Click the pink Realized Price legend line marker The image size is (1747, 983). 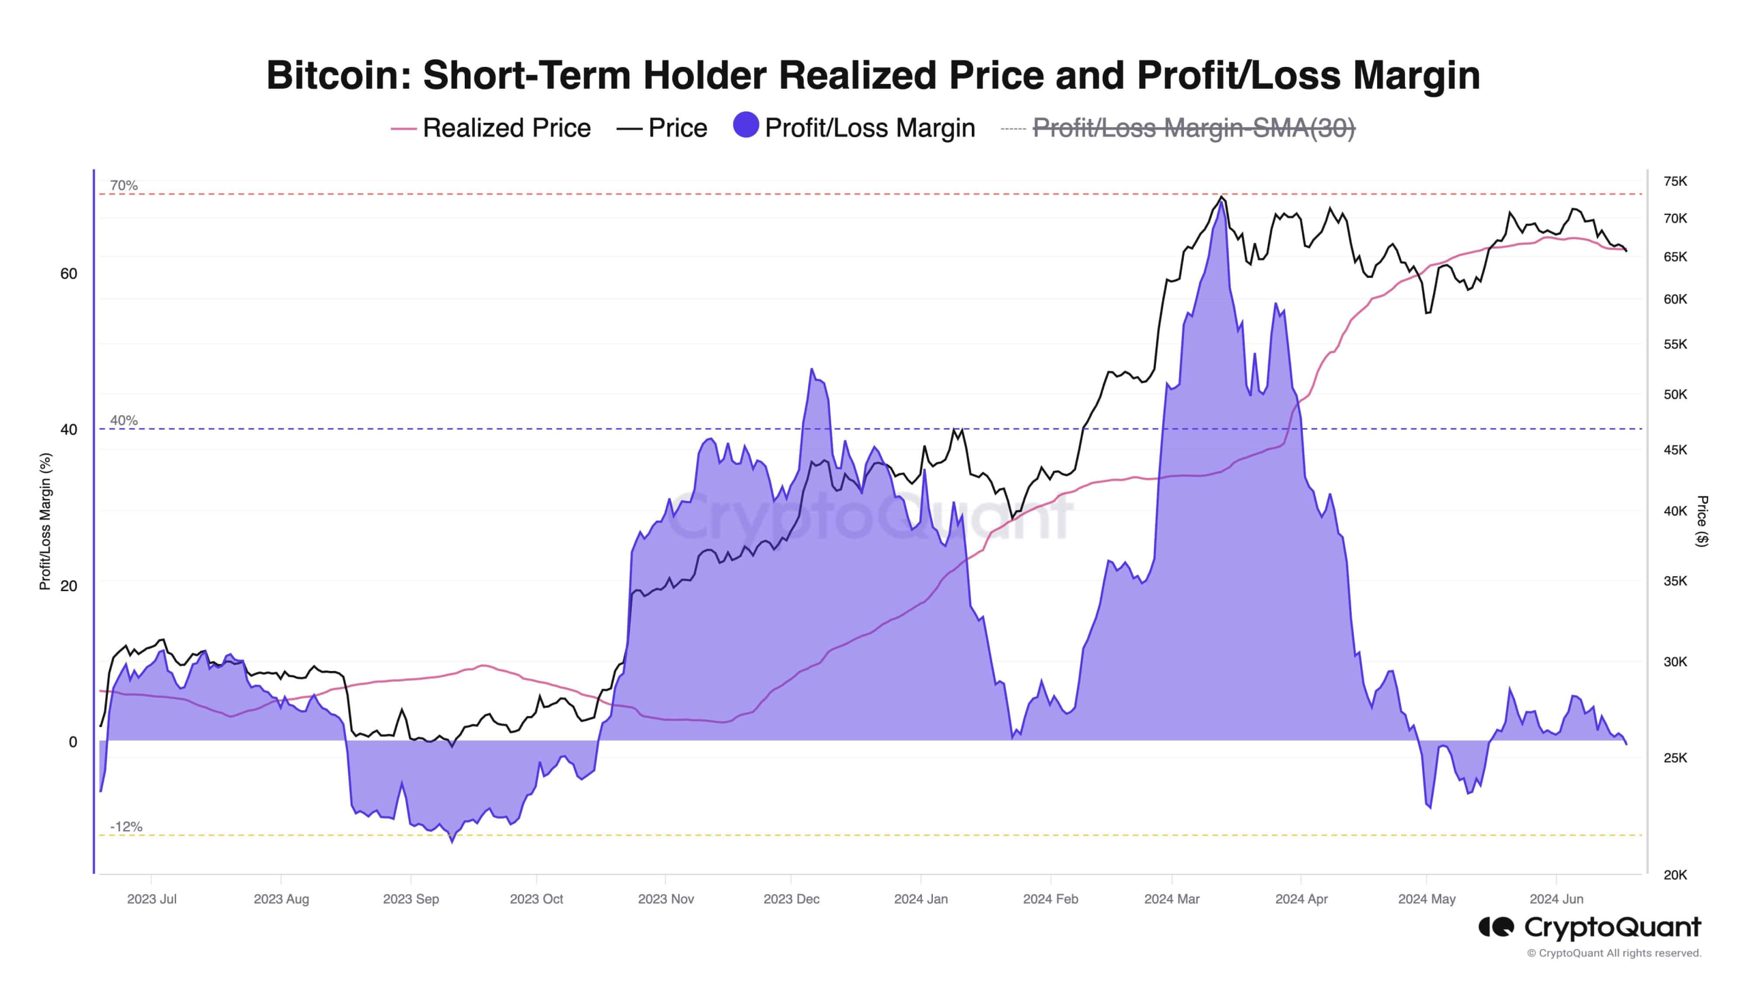coord(403,128)
